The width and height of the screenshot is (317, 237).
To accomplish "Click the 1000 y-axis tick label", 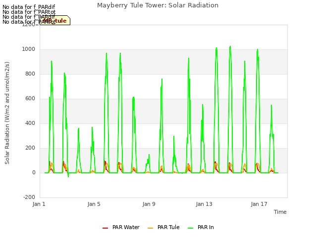I will point(29,49).
